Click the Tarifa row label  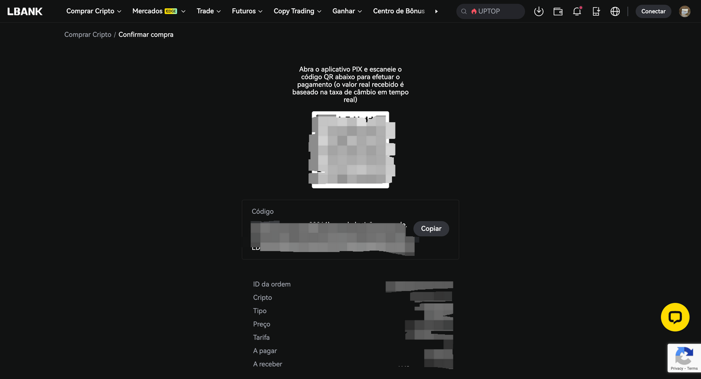pyautogui.click(x=261, y=337)
